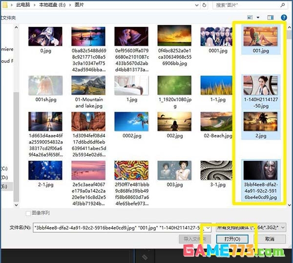This screenshot has width=293, height=263.
Task: Select the 002.jpg thumbnail
Action: (x=174, y=122)
